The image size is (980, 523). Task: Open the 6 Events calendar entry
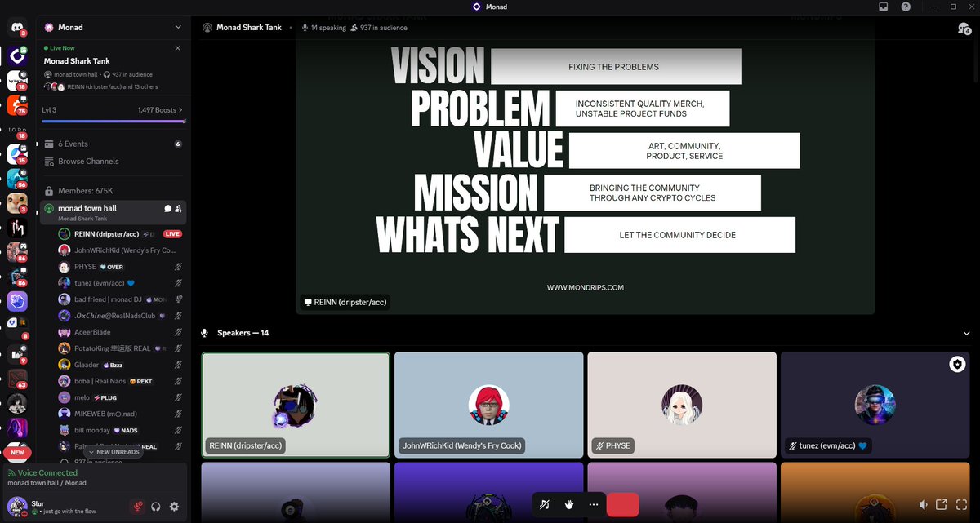click(113, 144)
